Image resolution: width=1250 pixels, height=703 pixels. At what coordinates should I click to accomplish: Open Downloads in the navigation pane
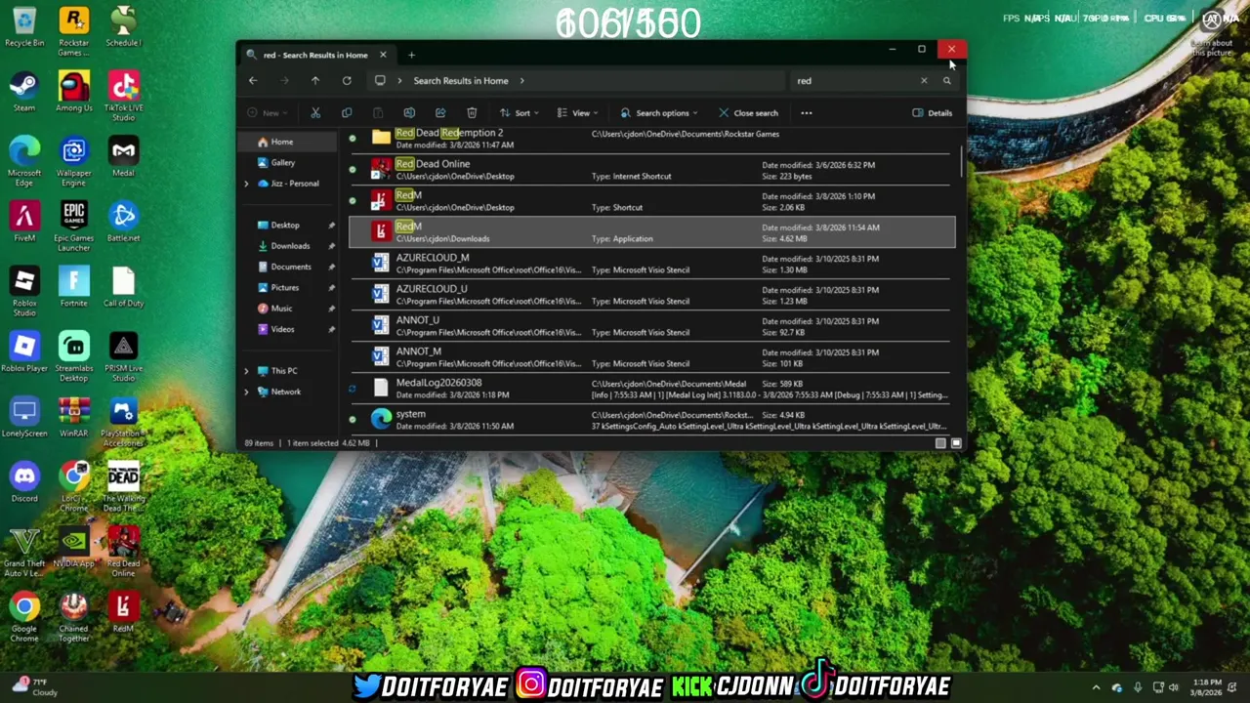289,246
